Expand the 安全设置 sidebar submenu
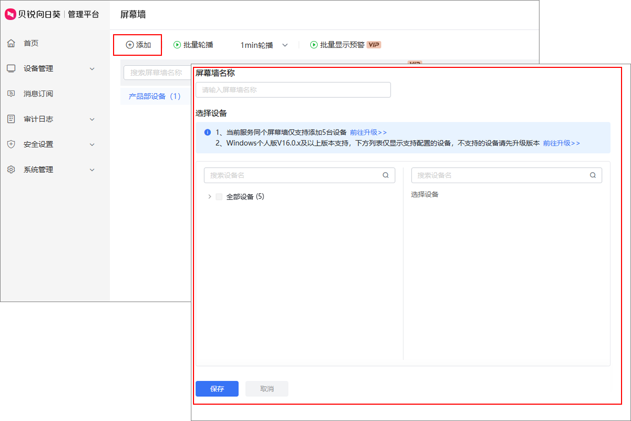This screenshot has height=421, width=631. click(92, 144)
